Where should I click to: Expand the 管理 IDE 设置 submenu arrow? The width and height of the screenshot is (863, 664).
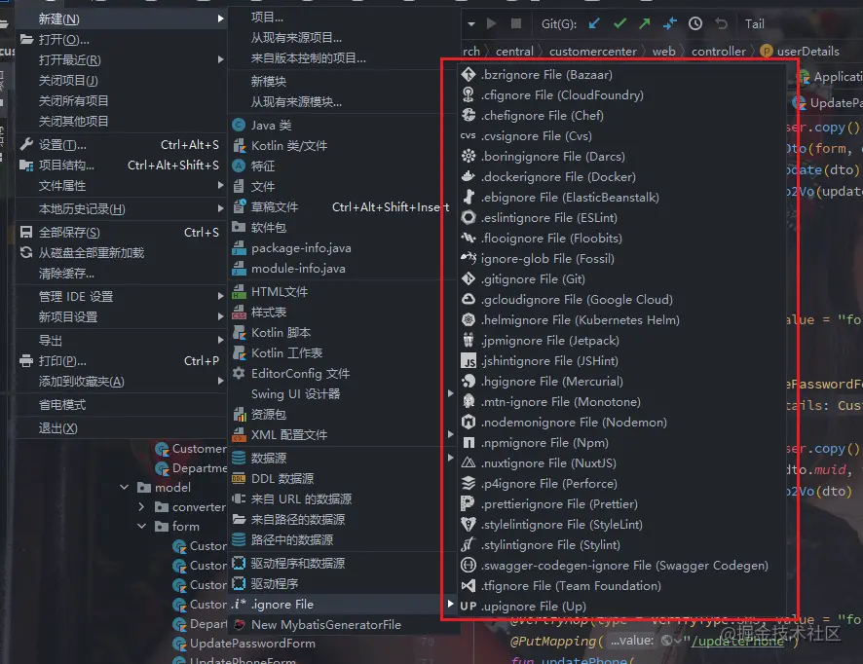tap(220, 296)
